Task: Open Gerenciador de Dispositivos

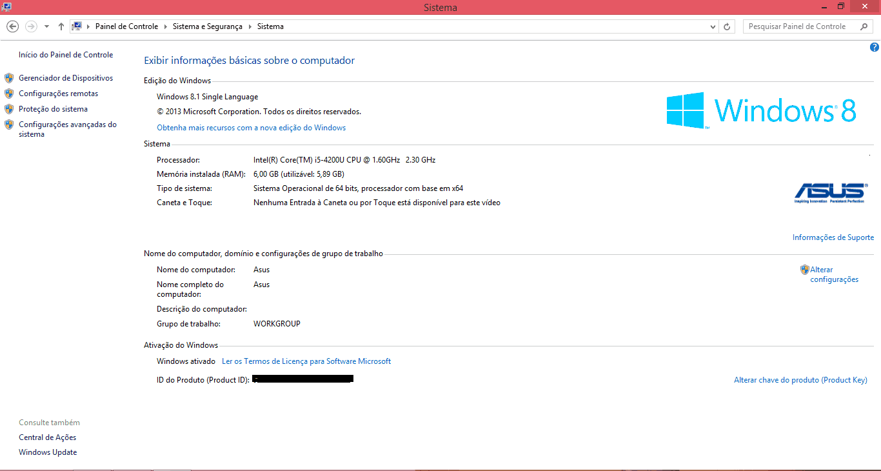Action: (66, 78)
